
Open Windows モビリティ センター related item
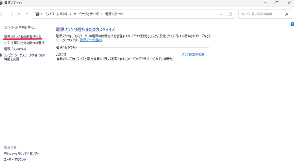pos(21,153)
